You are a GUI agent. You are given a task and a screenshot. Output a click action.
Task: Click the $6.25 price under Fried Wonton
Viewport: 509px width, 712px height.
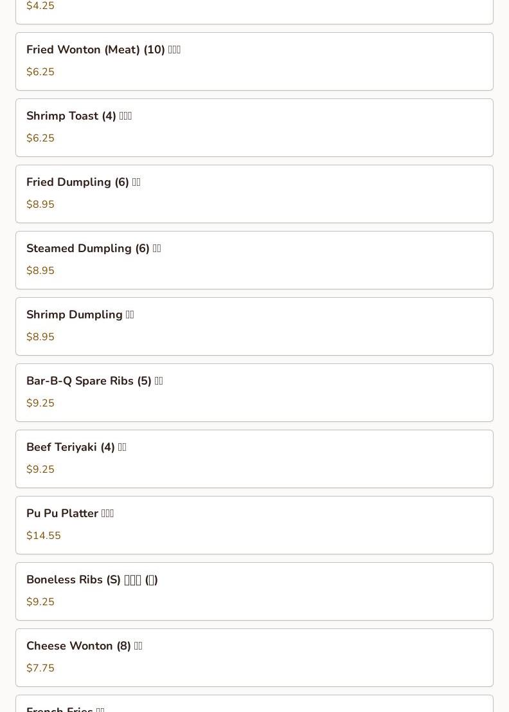click(40, 72)
